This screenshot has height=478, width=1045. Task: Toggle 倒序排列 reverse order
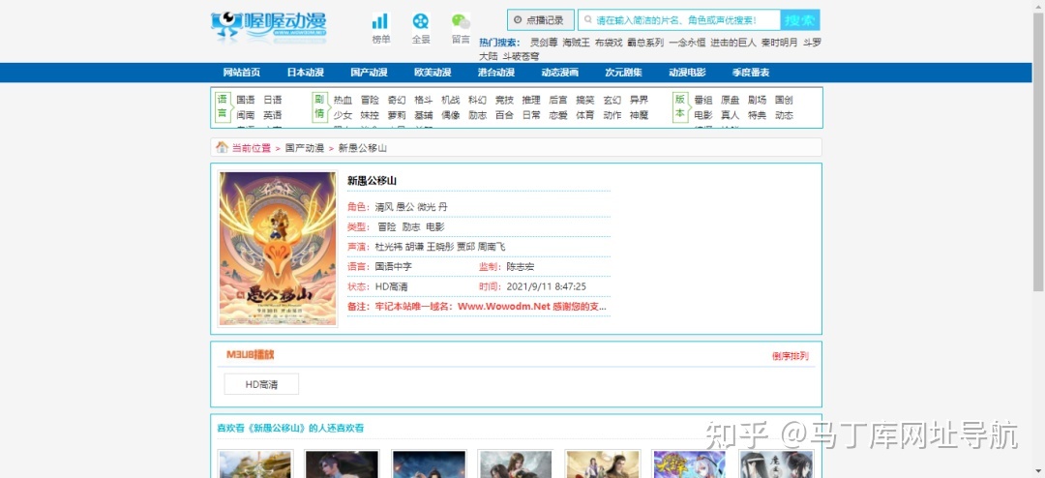point(791,356)
